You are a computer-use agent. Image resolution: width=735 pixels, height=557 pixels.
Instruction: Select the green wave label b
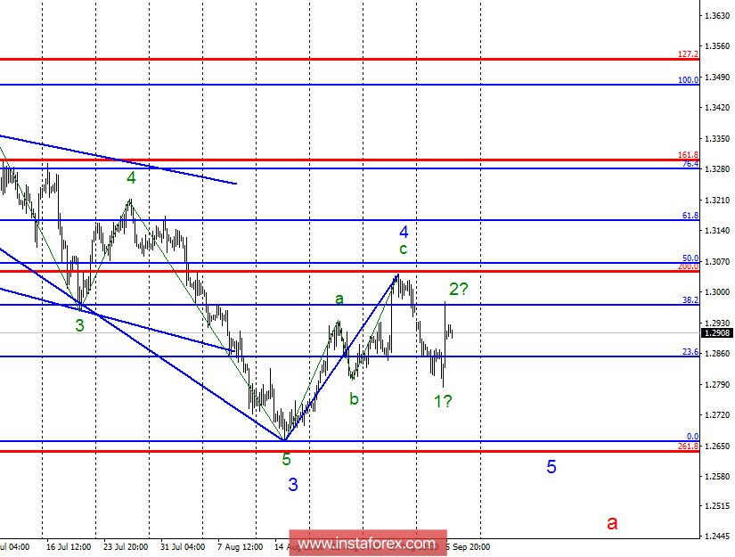click(x=354, y=398)
